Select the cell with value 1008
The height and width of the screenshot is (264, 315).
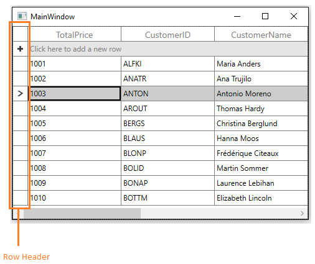75,168
